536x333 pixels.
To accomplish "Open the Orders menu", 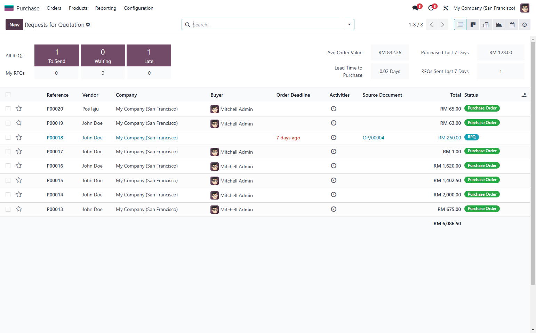I will (54, 8).
